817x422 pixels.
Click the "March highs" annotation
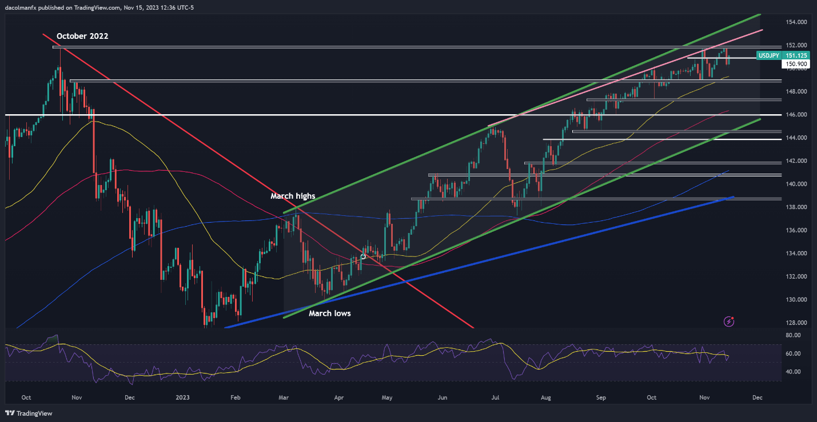[293, 196]
